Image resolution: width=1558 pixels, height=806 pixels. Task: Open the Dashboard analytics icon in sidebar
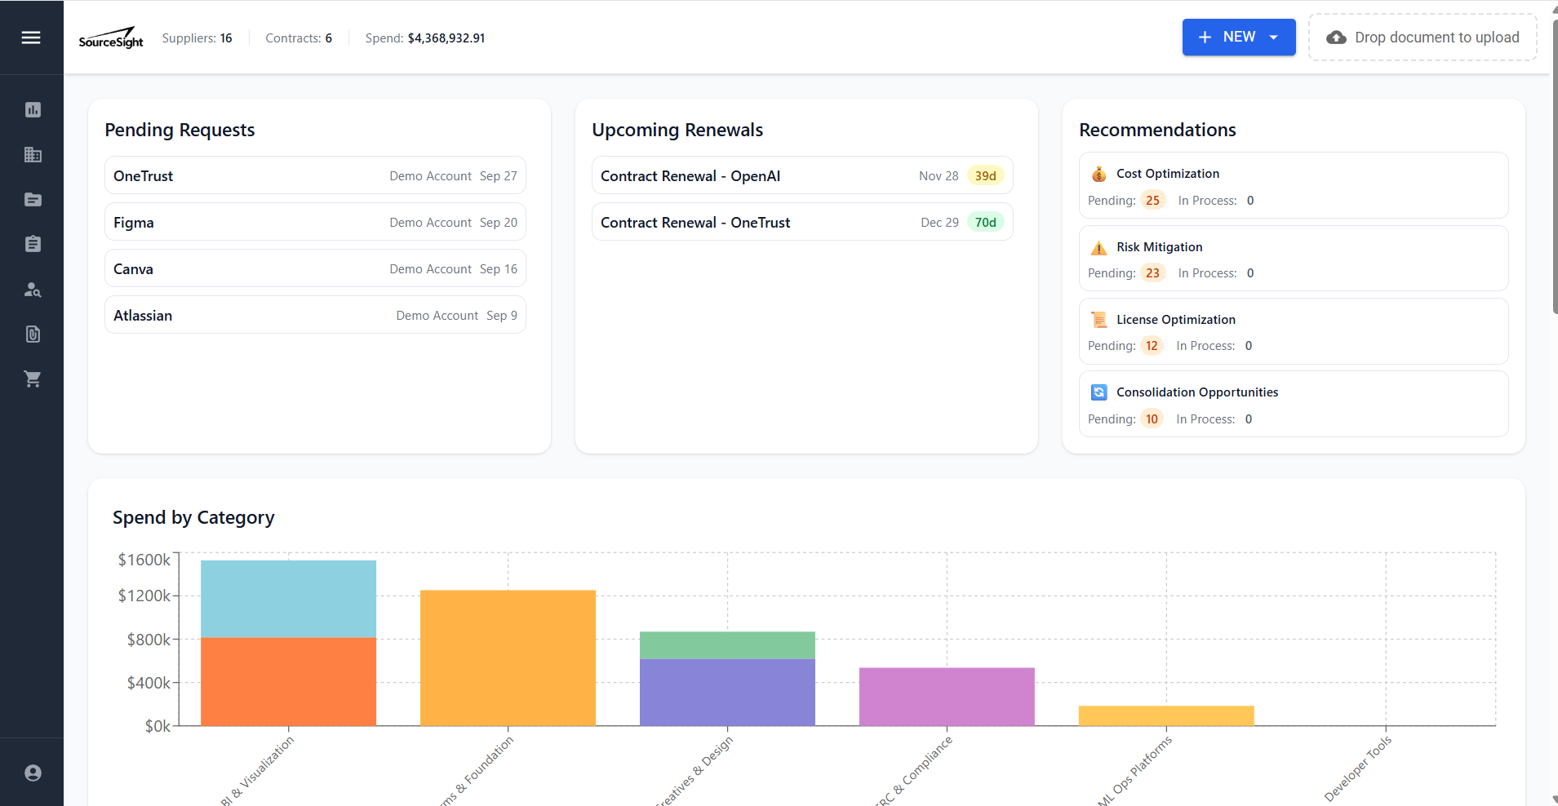coord(32,109)
